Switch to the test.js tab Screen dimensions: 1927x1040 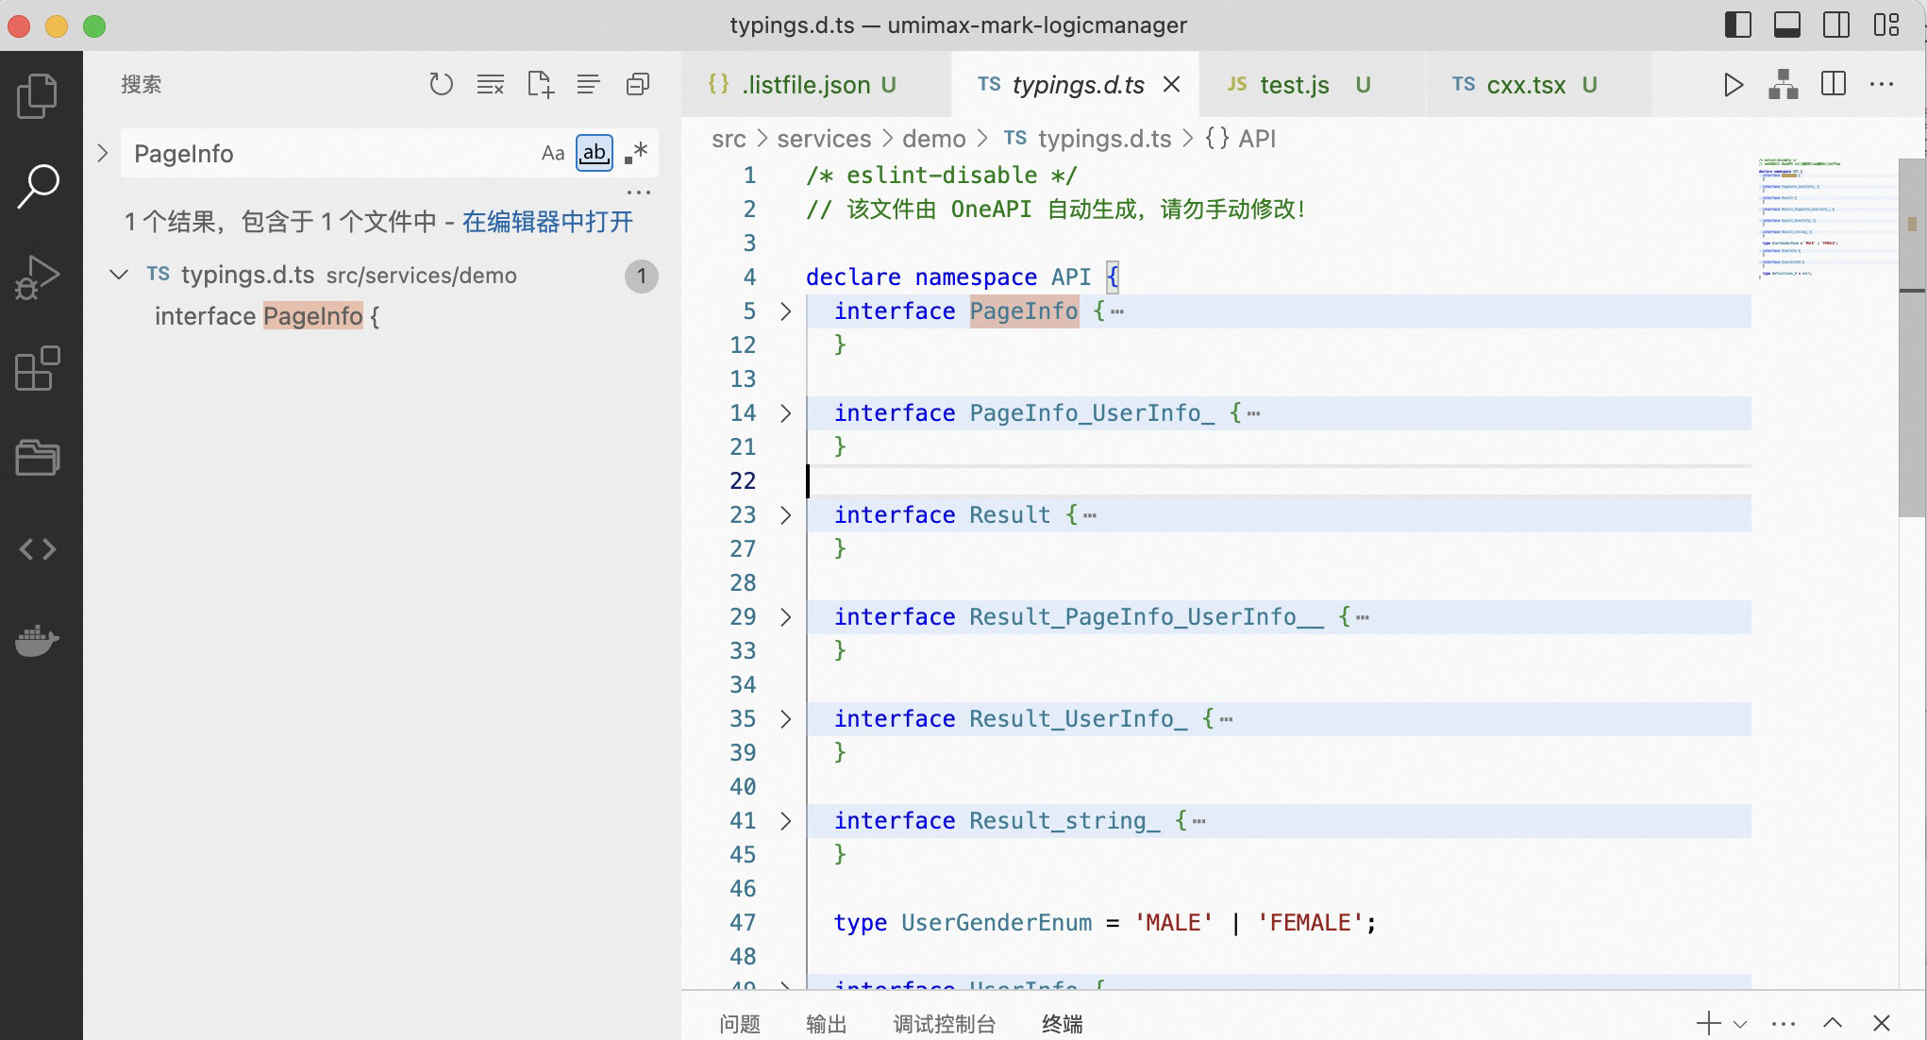[1311, 85]
